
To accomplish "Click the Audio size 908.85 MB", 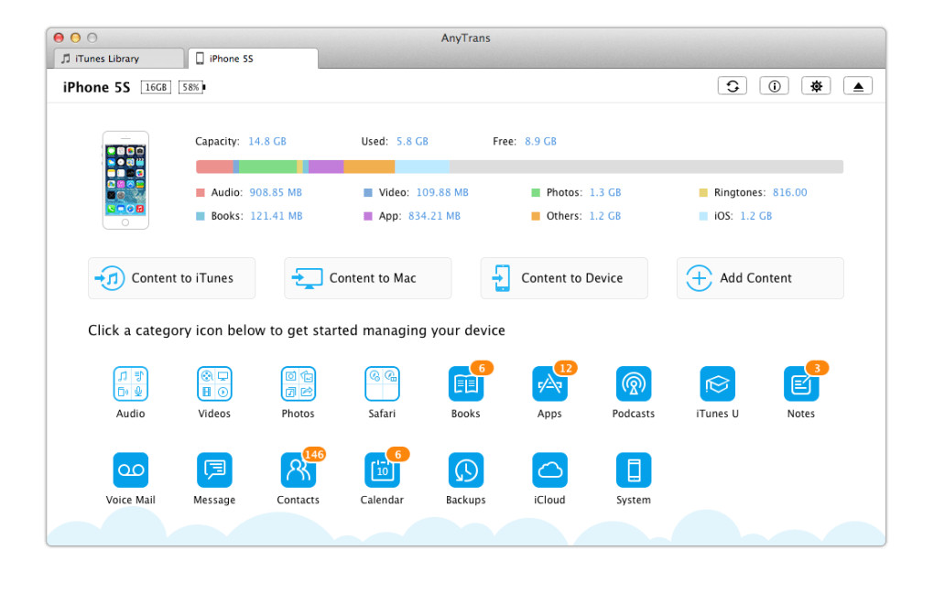I will 276,193.
